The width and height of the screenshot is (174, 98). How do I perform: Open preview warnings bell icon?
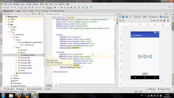coord(168,21)
